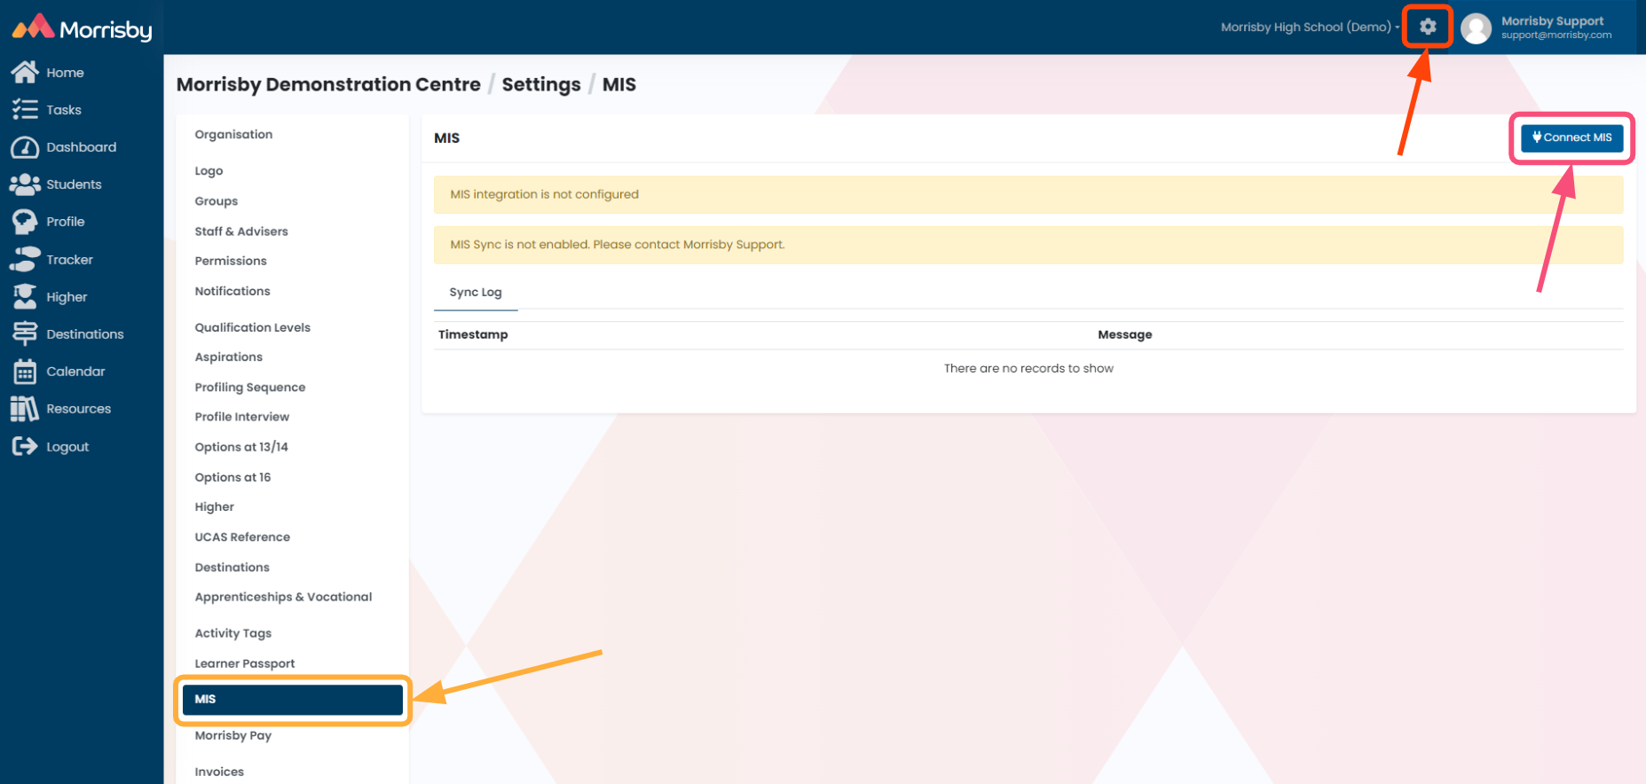This screenshot has height=784, width=1646.
Task: Click 'There are no records to show'
Action: pos(1028,368)
